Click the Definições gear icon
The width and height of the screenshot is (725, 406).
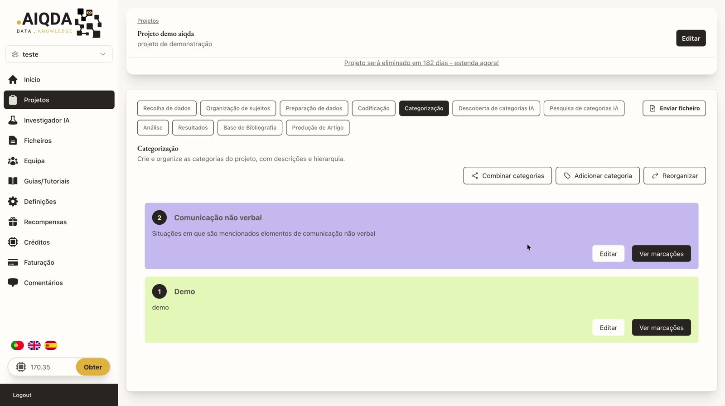point(13,202)
